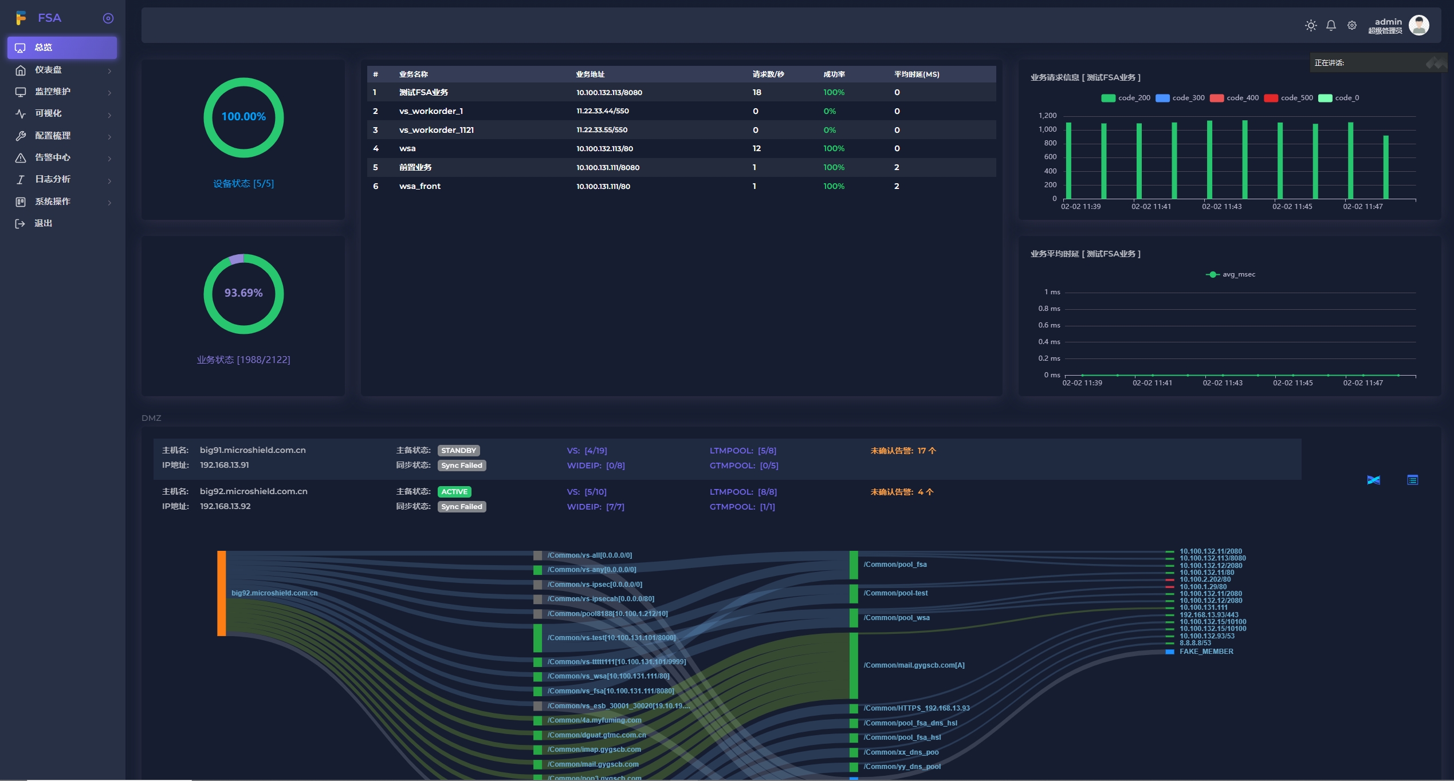Viewport: 1454px width, 781px height.
Task: Expand the 可视化 chevron arrow
Action: [109, 115]
